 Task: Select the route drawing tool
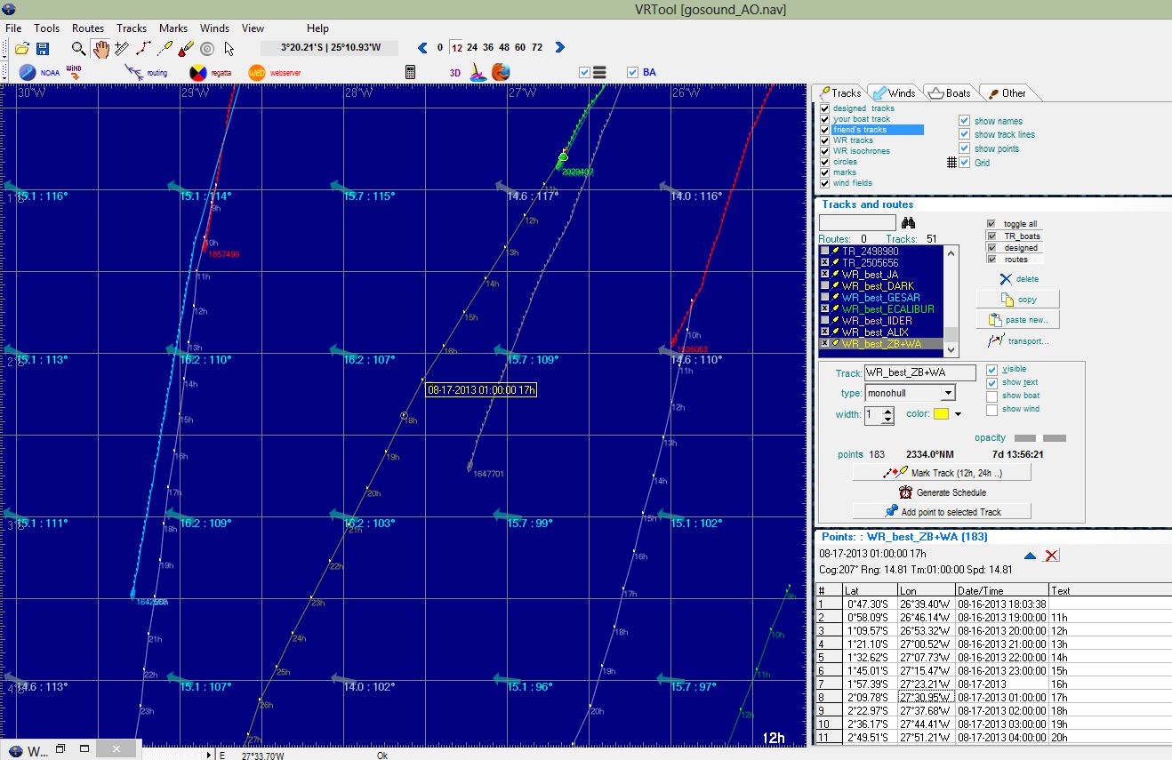click(x=143, y=49)
